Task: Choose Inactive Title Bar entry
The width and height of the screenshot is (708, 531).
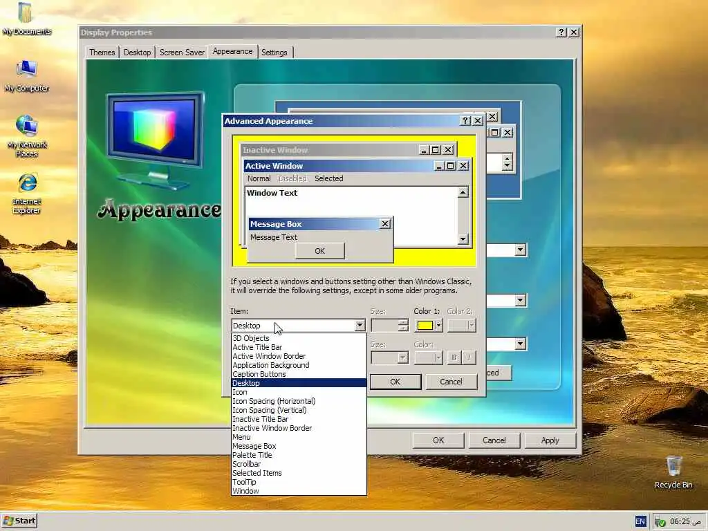Action: point(299,419)
